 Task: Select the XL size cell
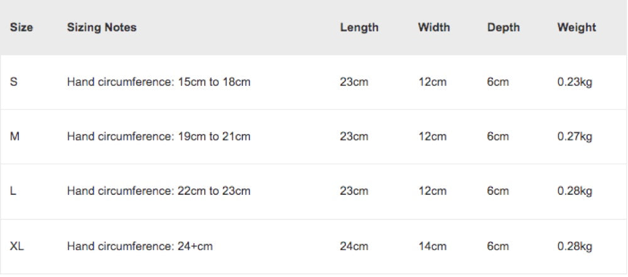click(x=17, y=246)
